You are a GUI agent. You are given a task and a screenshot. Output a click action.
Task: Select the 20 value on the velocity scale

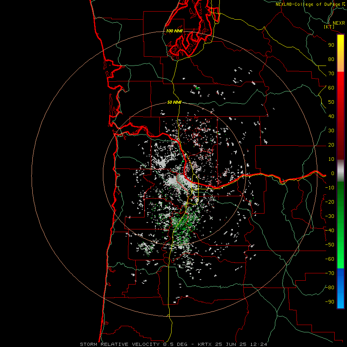[331, 145]
